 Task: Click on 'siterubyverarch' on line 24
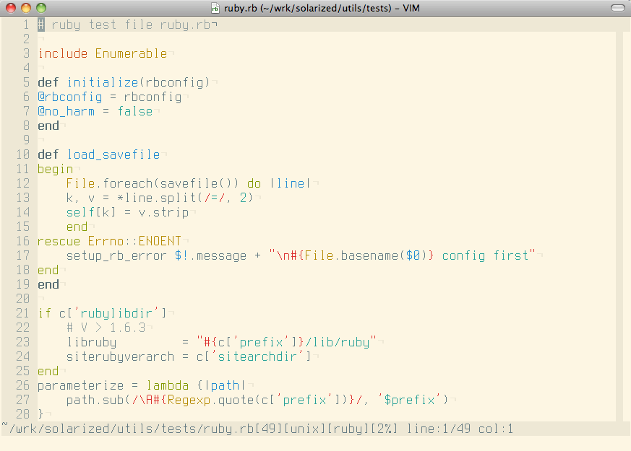[119, 356]
